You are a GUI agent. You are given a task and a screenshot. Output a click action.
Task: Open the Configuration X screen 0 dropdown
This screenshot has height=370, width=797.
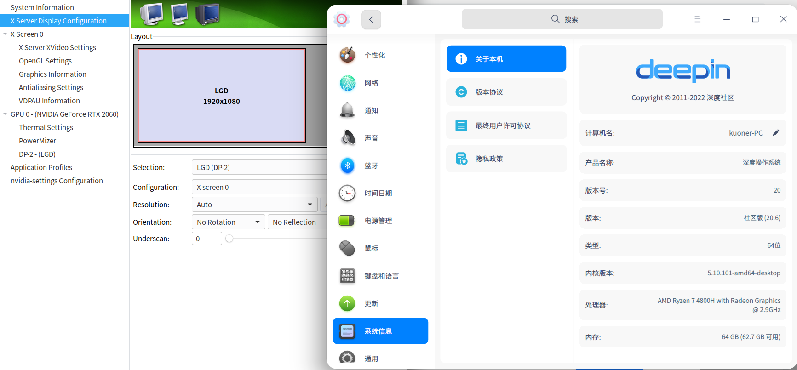[259, 187]
